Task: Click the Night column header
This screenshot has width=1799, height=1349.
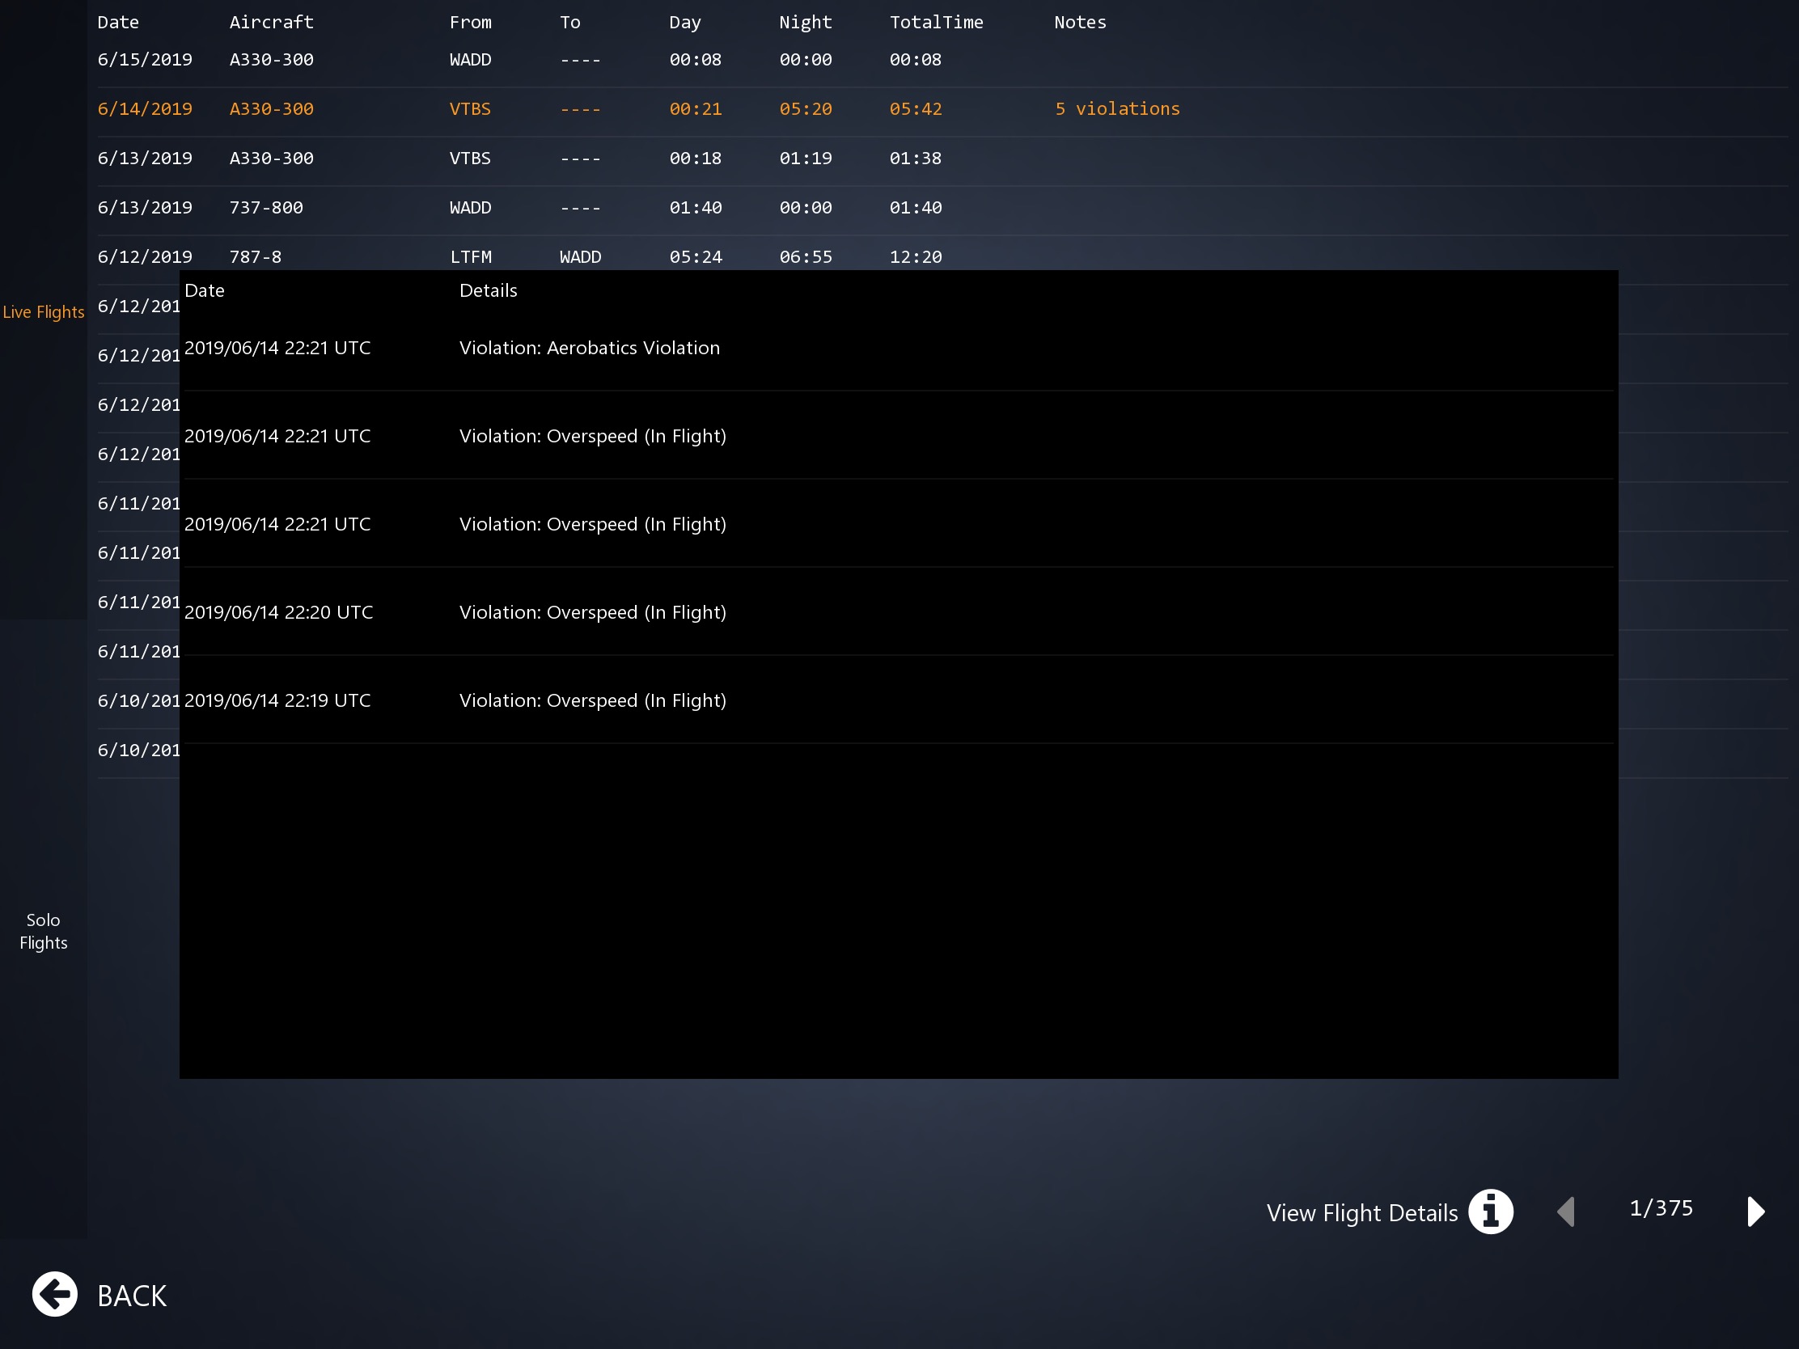Action: 805,22
